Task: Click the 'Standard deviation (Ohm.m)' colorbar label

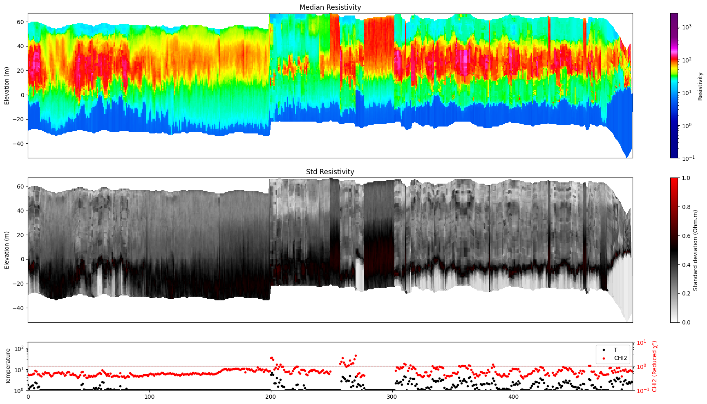Action: 695,250
